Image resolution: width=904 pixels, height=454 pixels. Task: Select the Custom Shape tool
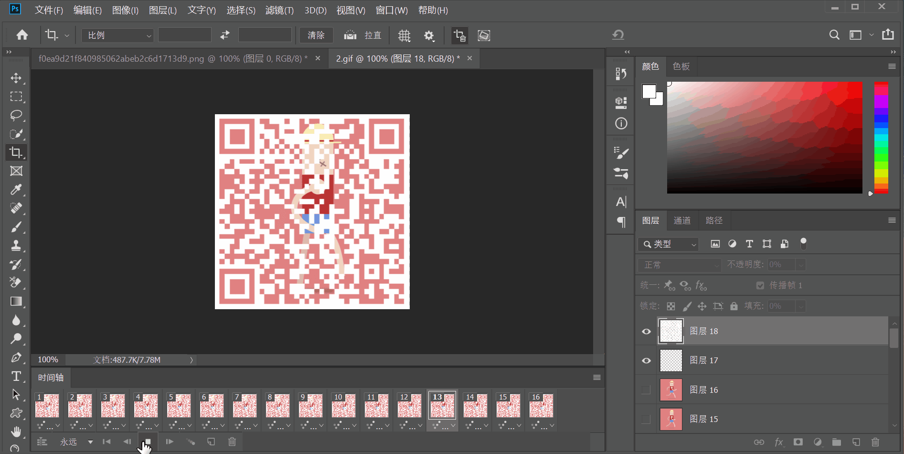(16, 413)
